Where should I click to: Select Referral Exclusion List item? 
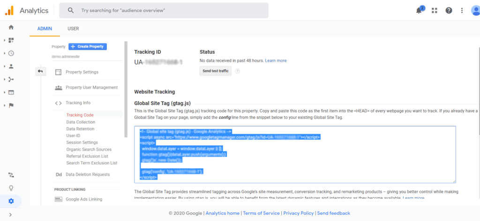pyautogui.click(x=87, y=156)
